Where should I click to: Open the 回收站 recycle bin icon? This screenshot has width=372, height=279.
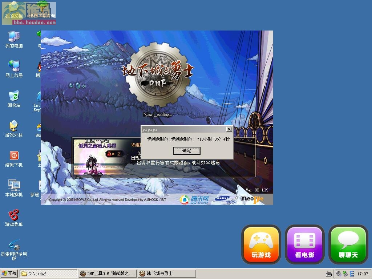click(x=14, y=99)
